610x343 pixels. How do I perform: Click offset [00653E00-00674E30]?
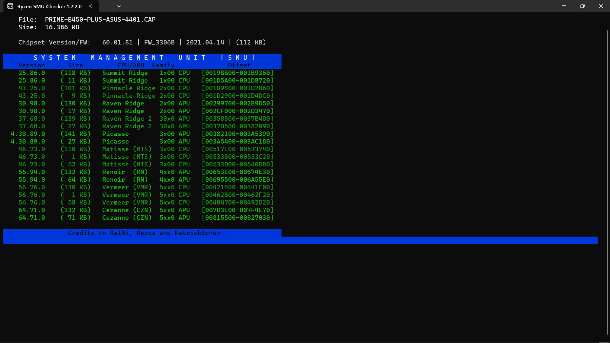click(238, 172)
